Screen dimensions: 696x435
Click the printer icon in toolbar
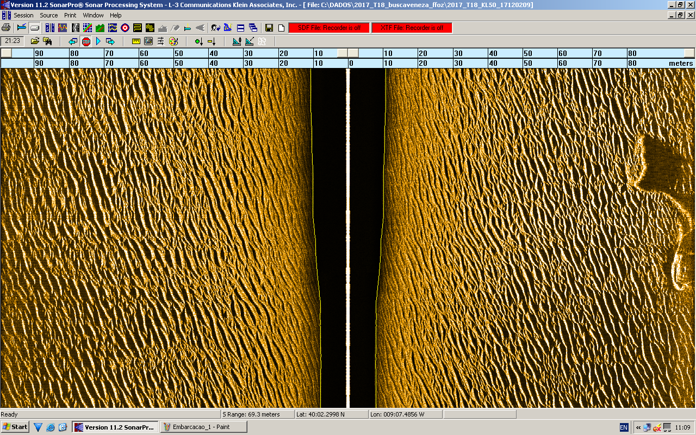tap(6, 28)
